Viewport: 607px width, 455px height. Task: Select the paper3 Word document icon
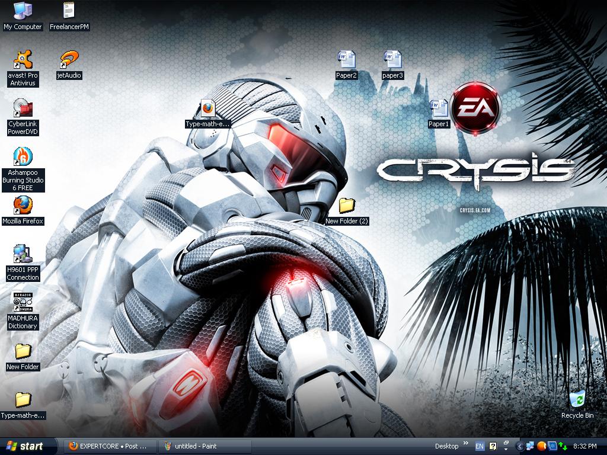click(x=392, y=60)
